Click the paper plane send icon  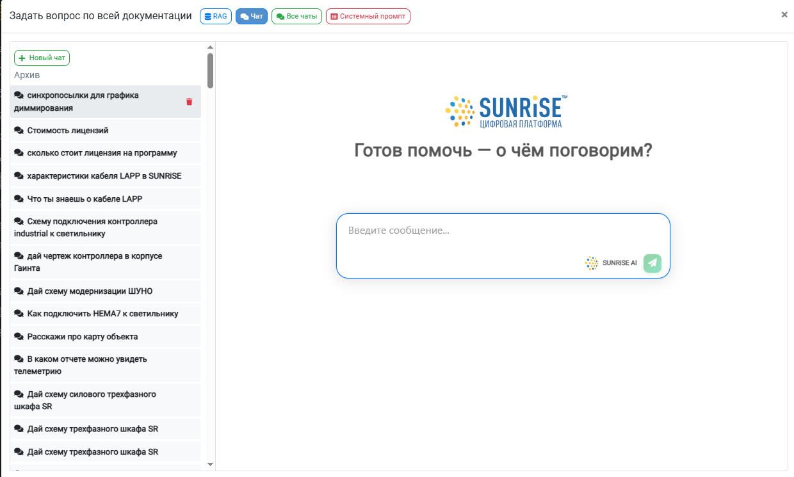click(652, 263)
